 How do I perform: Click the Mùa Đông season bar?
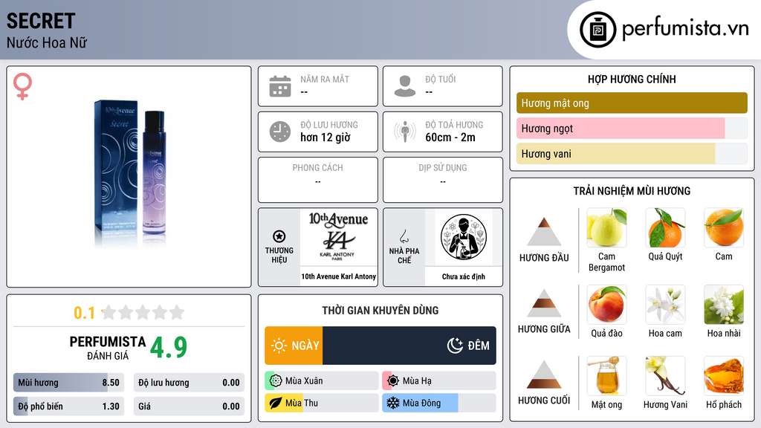(x=439, y=403)
